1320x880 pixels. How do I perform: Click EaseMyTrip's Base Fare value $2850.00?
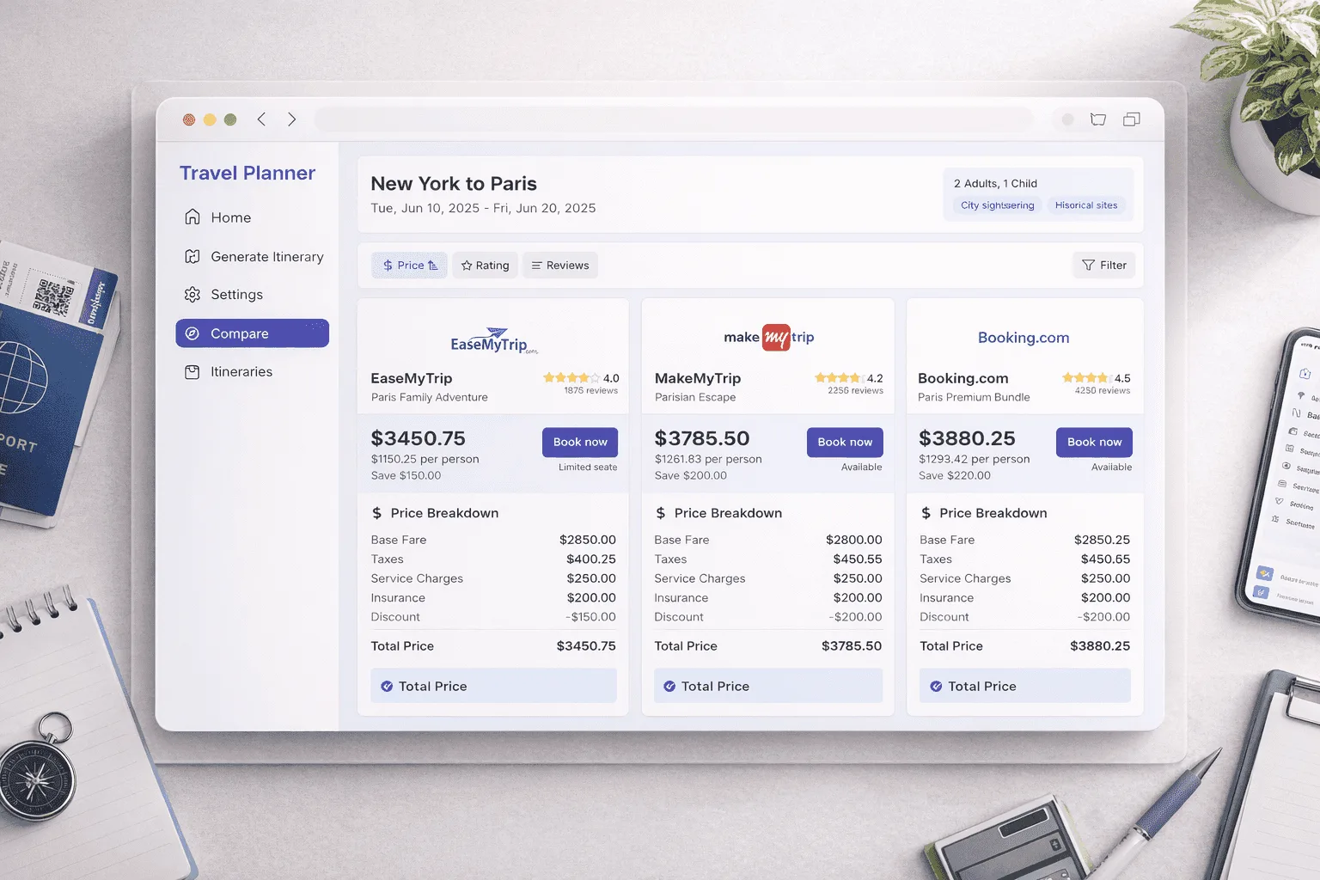588,540
